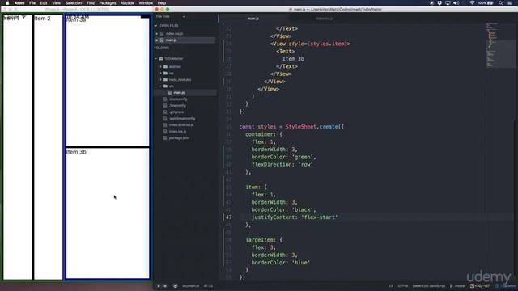The width and height of the screenshot is (518, 291).
Task: Expand the node_modules folder
Action: coord(161,79)
